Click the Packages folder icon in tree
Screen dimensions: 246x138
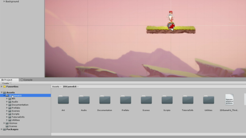(x=4, y=129)
